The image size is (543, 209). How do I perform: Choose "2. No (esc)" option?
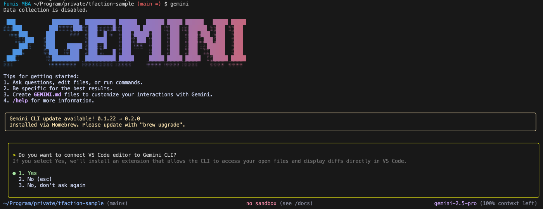click(35, 179)
